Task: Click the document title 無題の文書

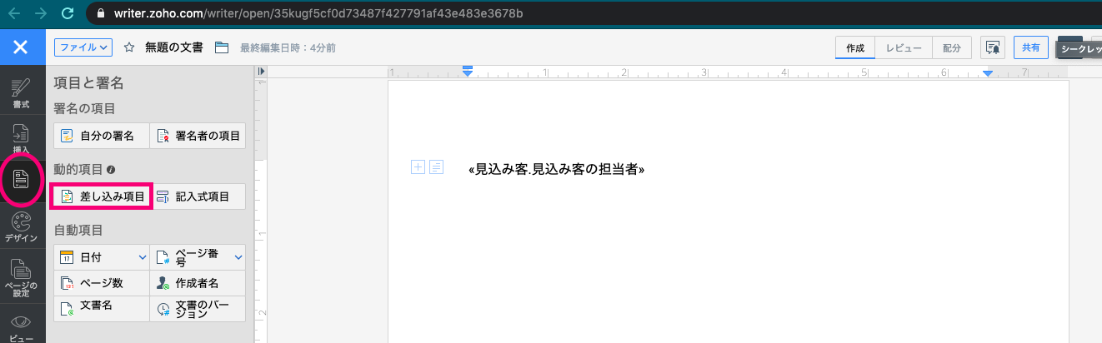Action: (x=173, y=47)
